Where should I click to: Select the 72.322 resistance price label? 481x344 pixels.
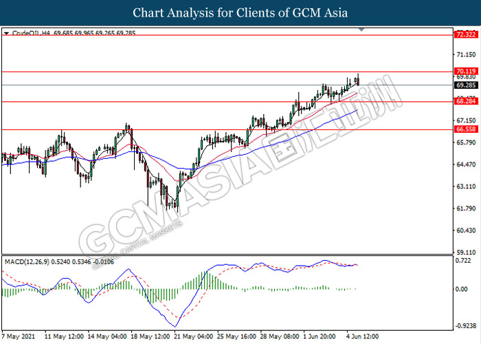[x=466, y=34]
